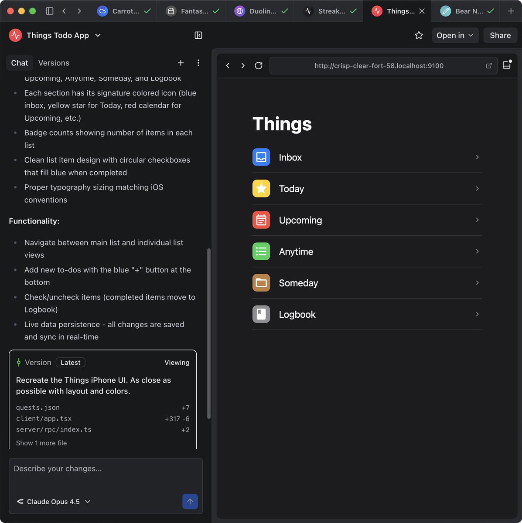522x523 pixels.
Task: Go back with the title bar arrow
Action: [64, 11]
